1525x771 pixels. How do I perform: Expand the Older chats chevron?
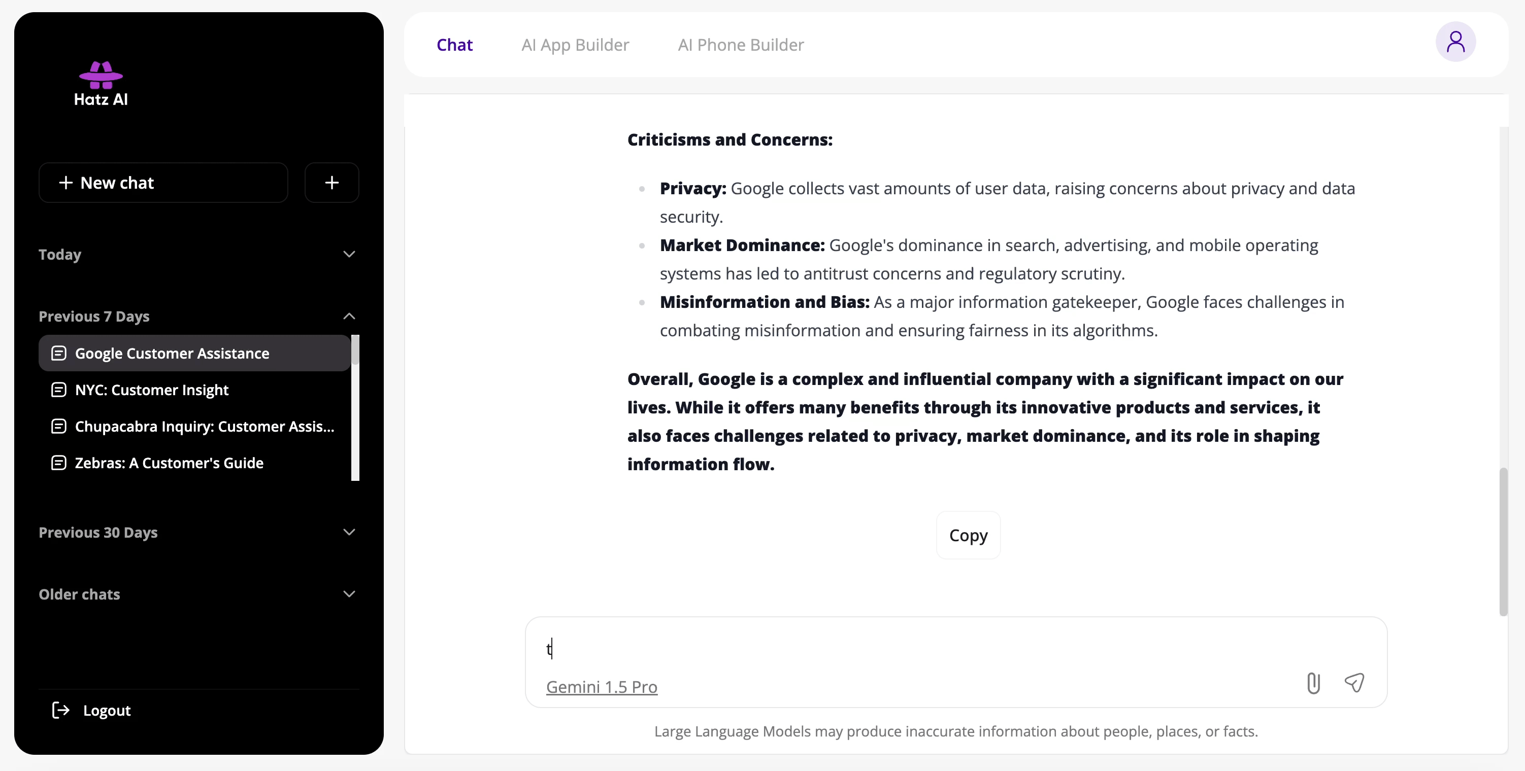349,594
